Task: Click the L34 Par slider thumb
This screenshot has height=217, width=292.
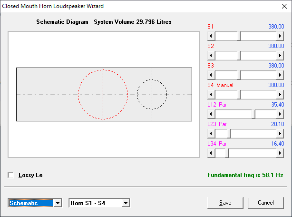Action: (x=227, y=153)
